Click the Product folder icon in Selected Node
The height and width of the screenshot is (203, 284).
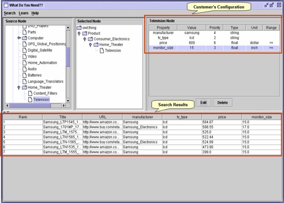[85, 33]
